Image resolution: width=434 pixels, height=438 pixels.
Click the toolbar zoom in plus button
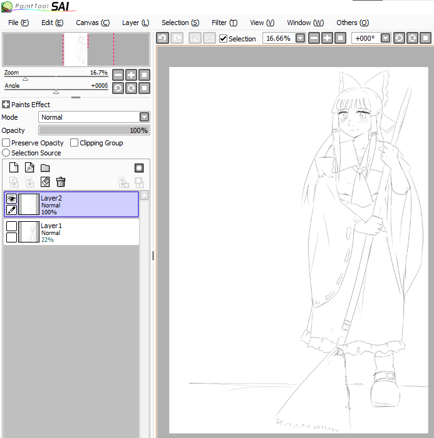[327, 38]
